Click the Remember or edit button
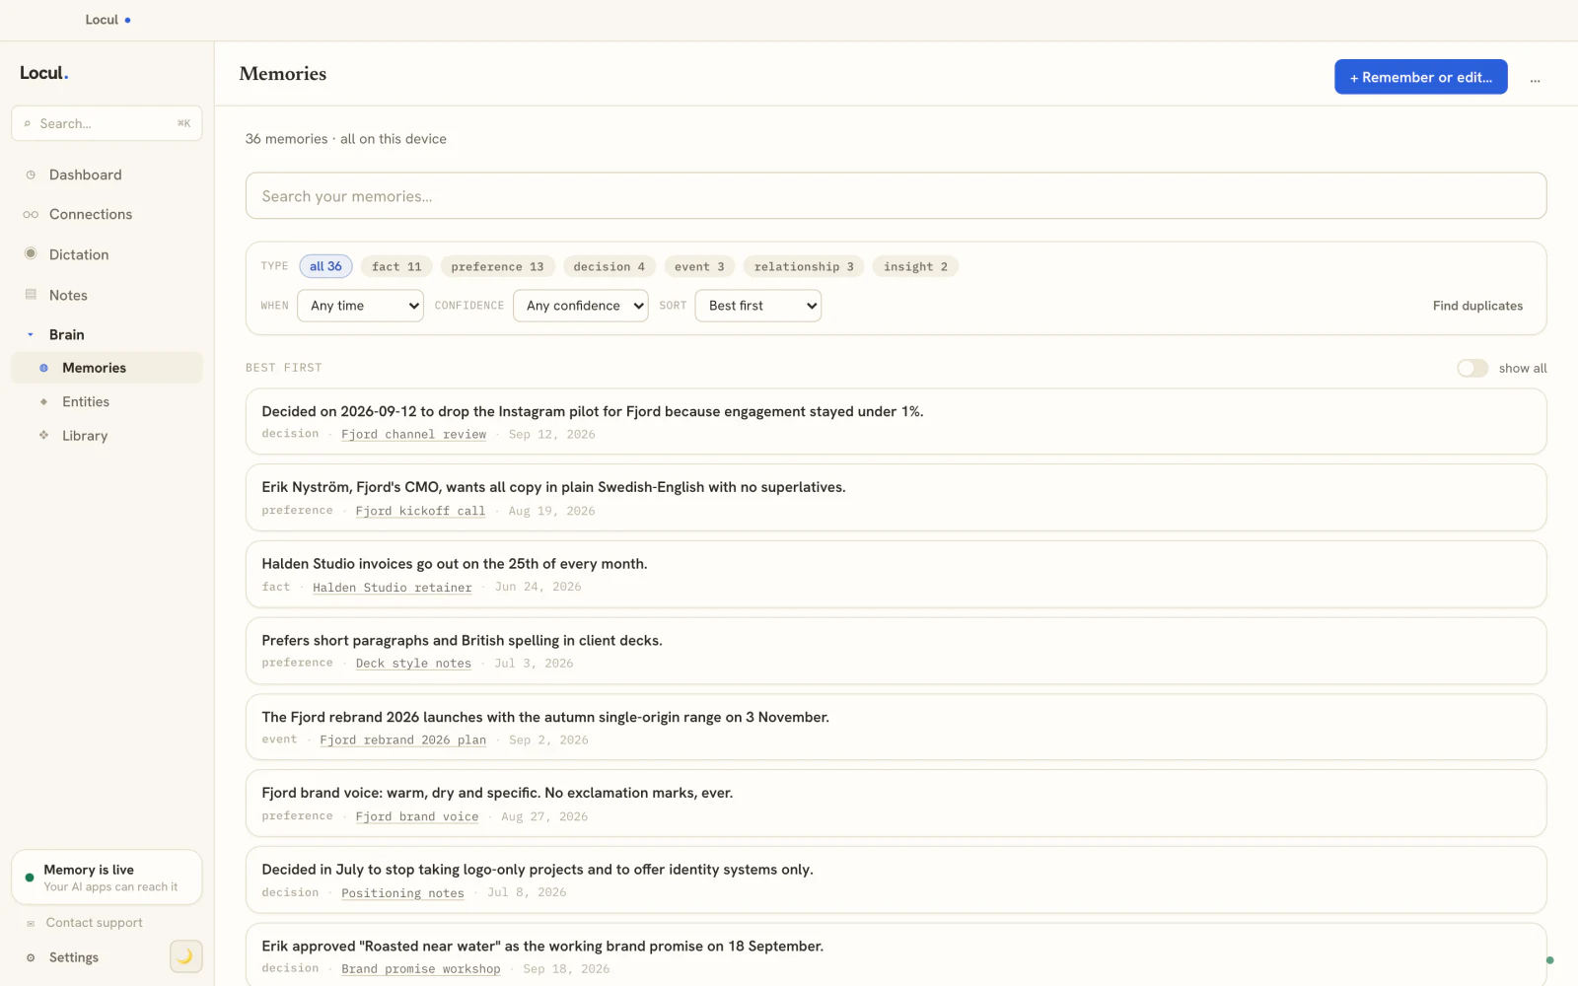The image size is (1578, 986). pyautogui.click(x=1420, y=77)
